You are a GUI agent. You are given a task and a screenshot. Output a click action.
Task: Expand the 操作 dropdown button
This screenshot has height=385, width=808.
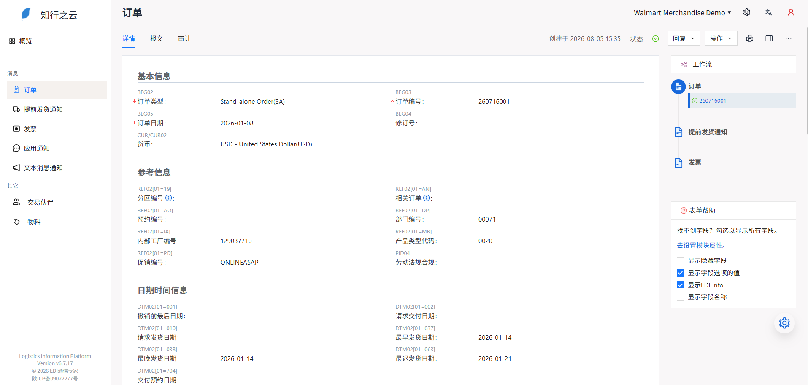pos(721,38)
